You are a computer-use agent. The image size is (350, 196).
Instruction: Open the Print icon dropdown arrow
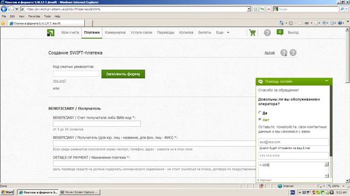pyautogui.click(x=311, y=23)
